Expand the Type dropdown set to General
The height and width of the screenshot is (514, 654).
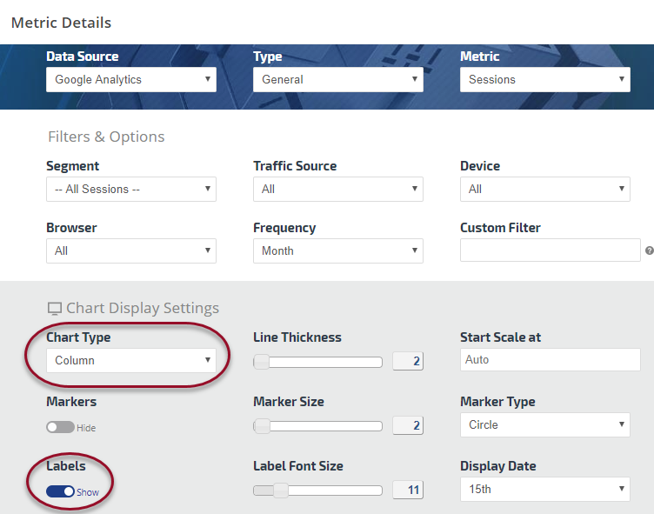[x=337, y=79]
